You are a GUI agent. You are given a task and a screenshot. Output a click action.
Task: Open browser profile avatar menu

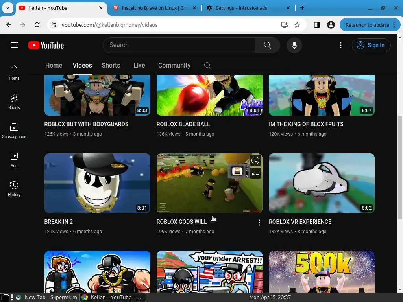(331, 25)
